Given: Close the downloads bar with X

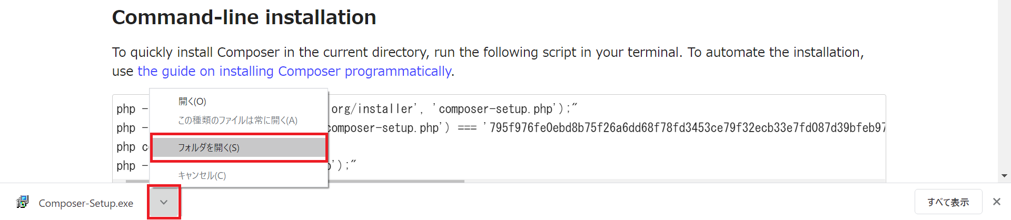Looking at the screenshot, I should [996, 202].
